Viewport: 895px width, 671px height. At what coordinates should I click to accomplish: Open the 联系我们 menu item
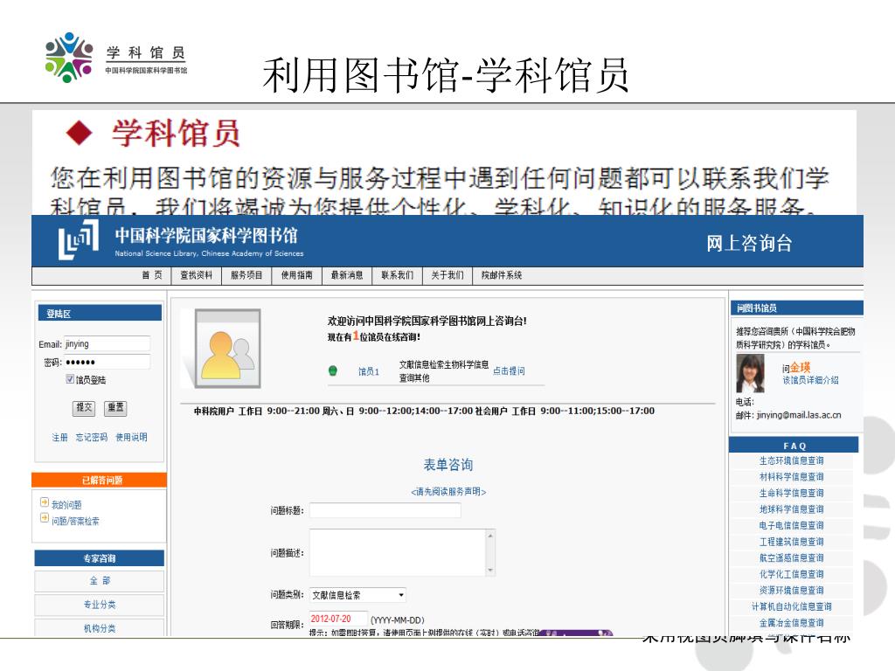pyautogui.click(x=397, y=275)
